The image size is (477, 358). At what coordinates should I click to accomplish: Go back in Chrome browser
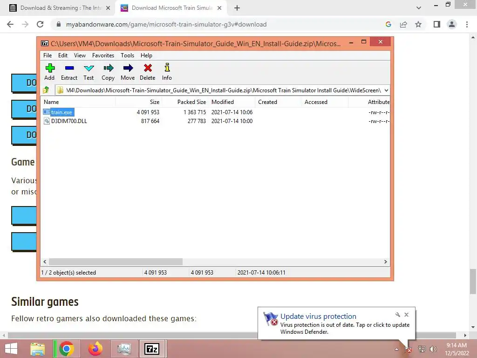point(10,24)
